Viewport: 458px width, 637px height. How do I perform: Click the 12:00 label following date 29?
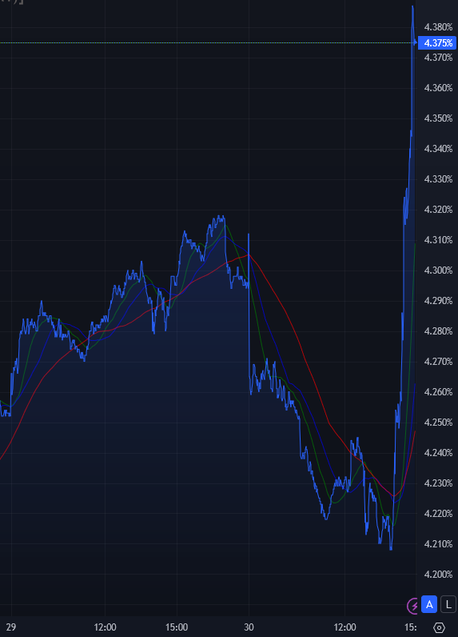tap(105, 627)
